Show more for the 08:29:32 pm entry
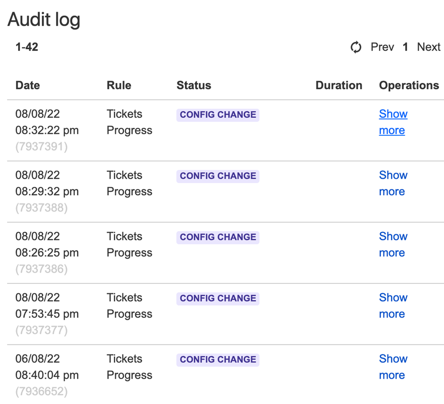Screen dimensions: 444x404 coord(393,183)
